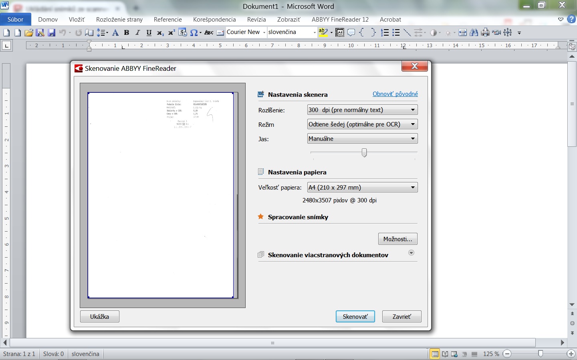
Task: Open the Jas brightness dropdown
Action: (362, 139)
